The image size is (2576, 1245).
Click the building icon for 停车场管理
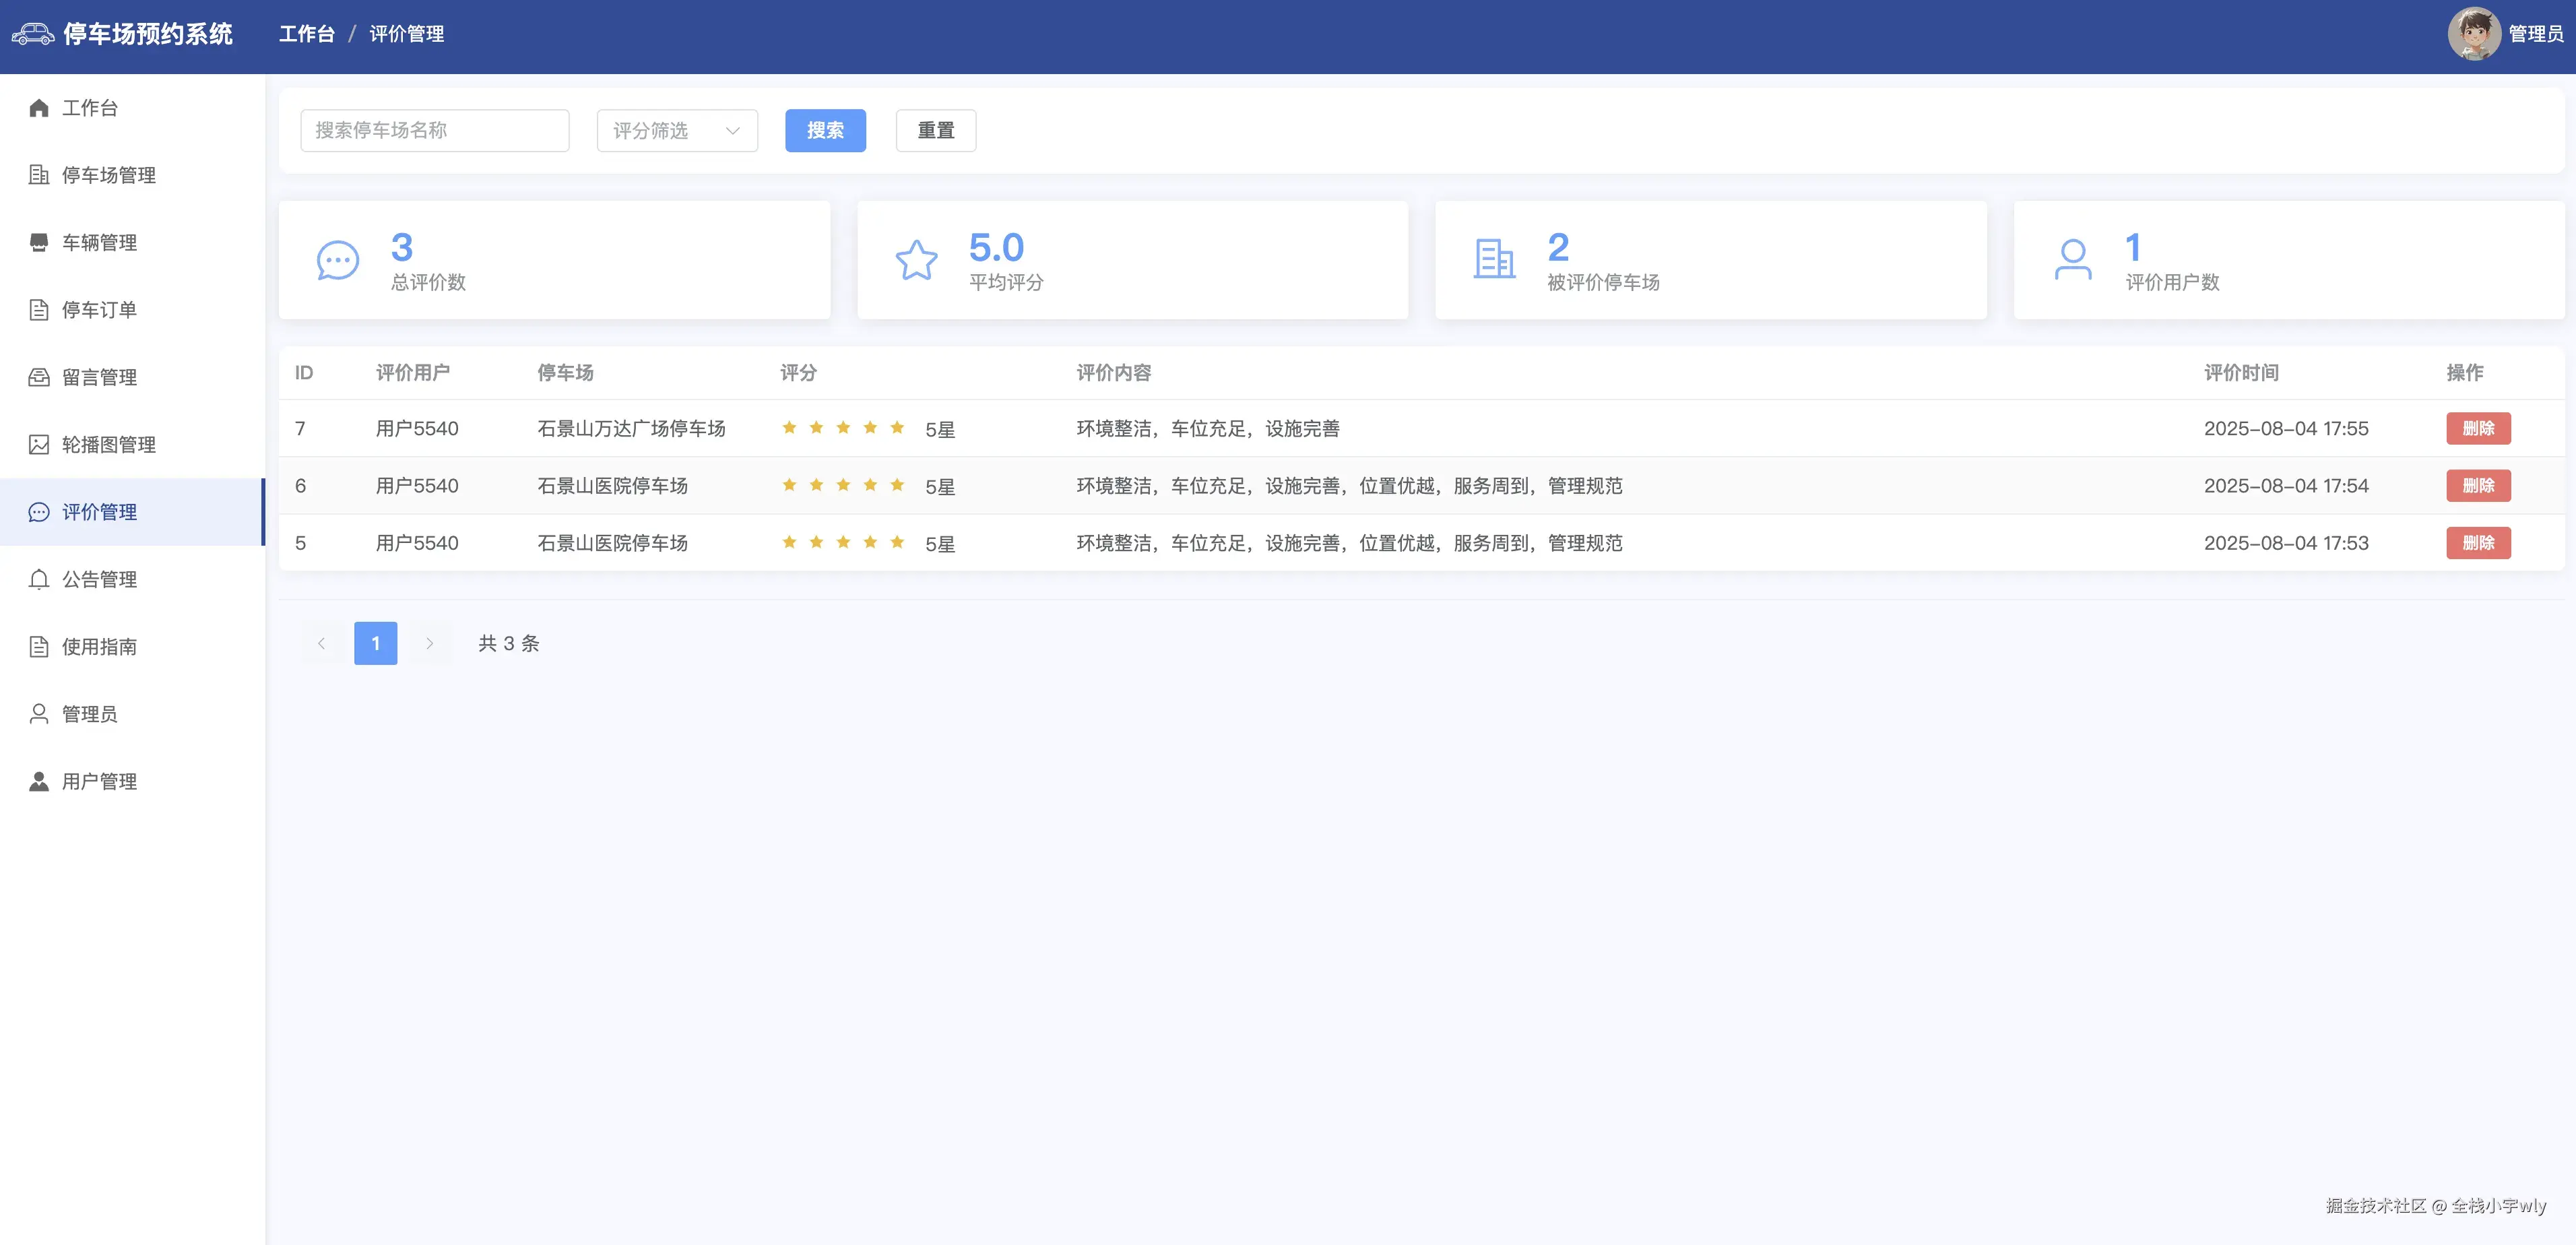pos(39,175)
